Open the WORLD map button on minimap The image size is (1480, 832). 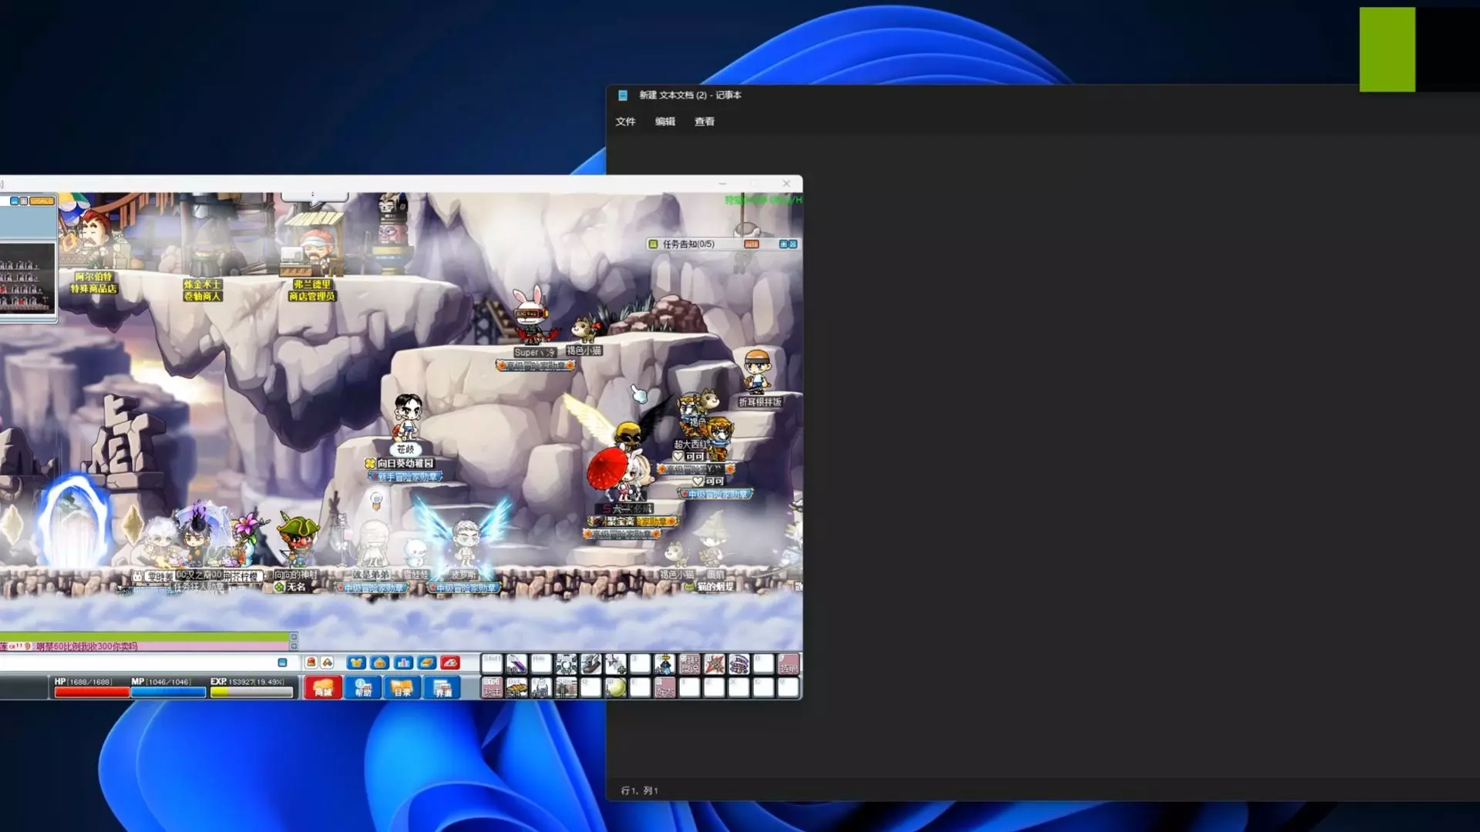point(42,201)
